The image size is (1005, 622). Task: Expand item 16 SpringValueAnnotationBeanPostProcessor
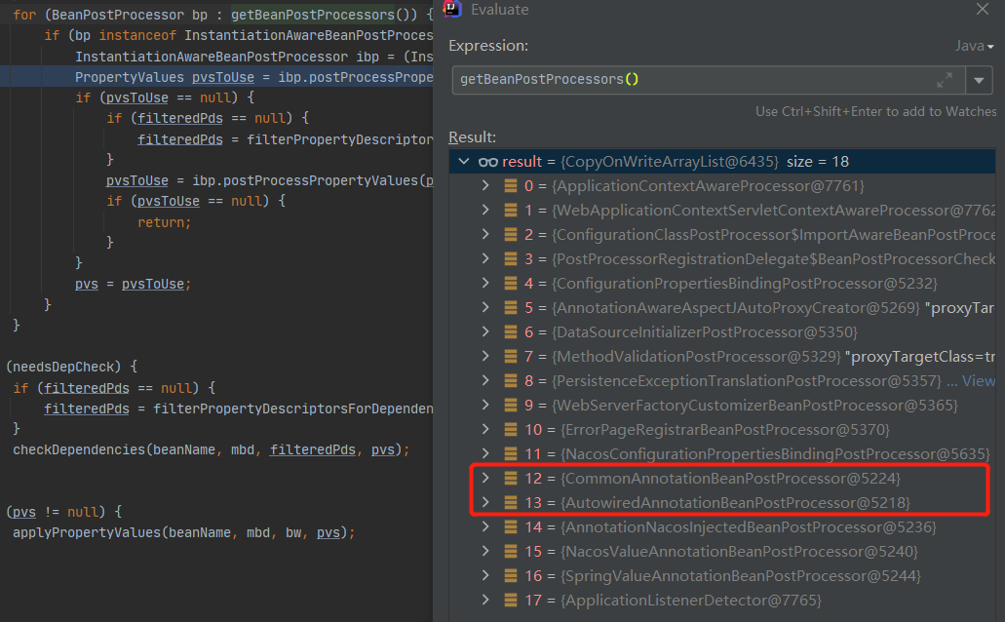tap(485, 575)
